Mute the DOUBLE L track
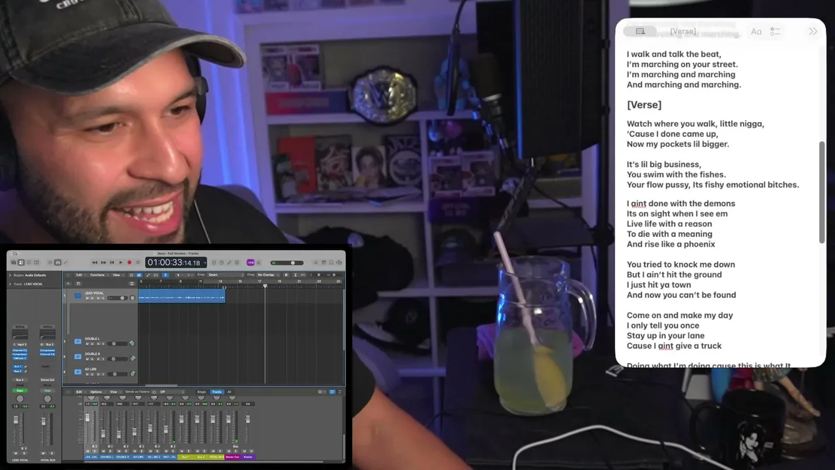The width and height of the screenshot is (835, 470). (x=87, y=343)
